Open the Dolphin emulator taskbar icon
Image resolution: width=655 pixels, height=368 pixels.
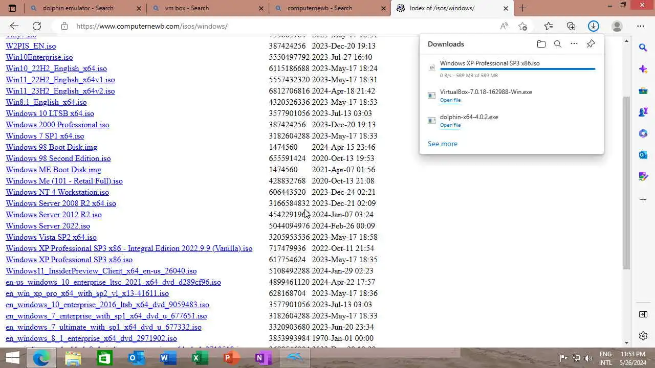point(295,358)
